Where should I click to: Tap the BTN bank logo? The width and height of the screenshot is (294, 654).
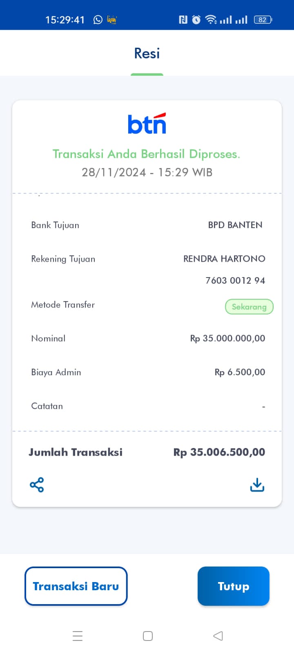(147, 123)
